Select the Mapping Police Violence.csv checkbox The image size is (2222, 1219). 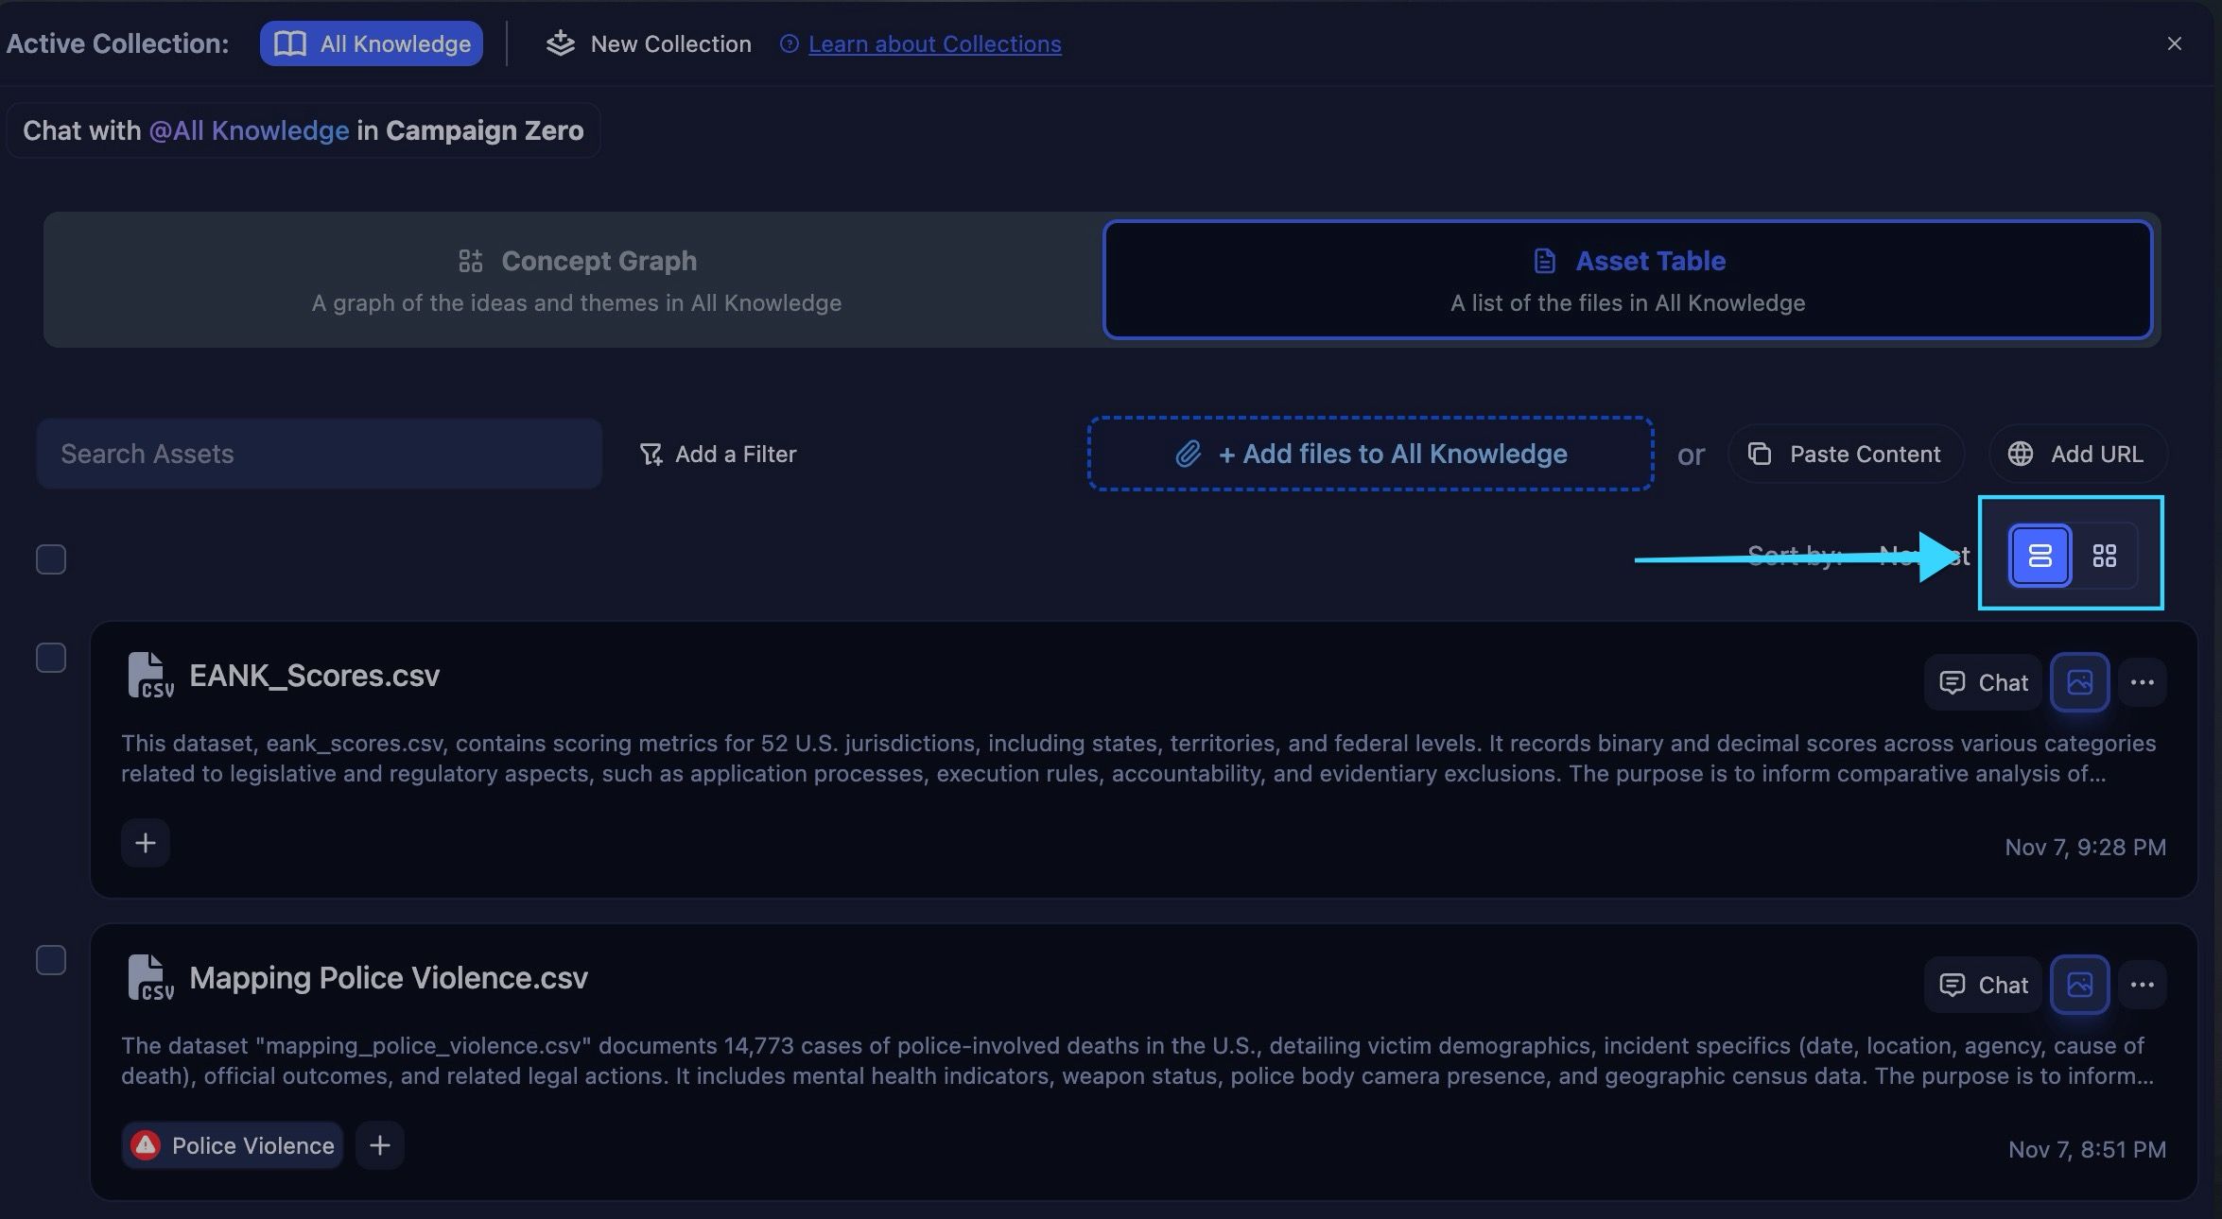(51, 960)
